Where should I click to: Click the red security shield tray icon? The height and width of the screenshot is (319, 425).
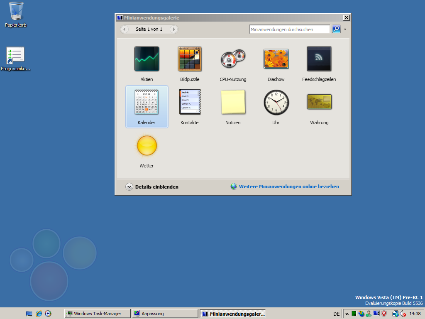click(384, 314)
